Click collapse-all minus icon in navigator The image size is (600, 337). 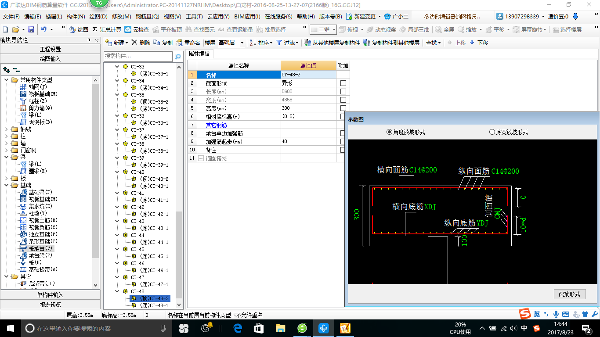[17, 70]
